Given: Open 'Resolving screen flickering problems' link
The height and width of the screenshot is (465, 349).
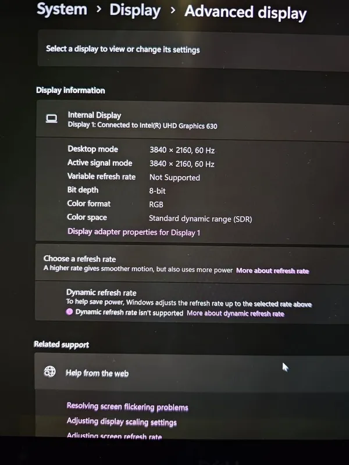Looking at the screenshot, I should point(127,406).
